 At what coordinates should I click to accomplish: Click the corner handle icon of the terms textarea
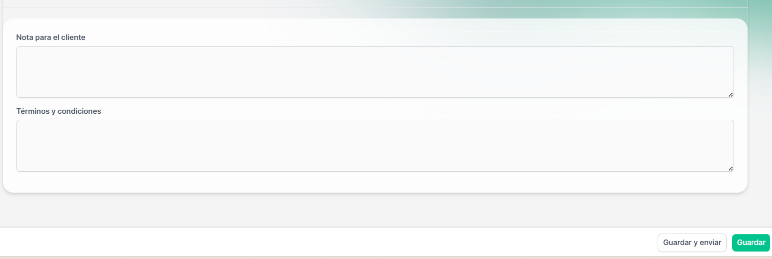731,168
